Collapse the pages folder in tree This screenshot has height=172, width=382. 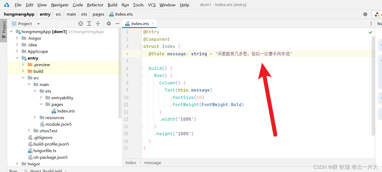pos(41,104)
